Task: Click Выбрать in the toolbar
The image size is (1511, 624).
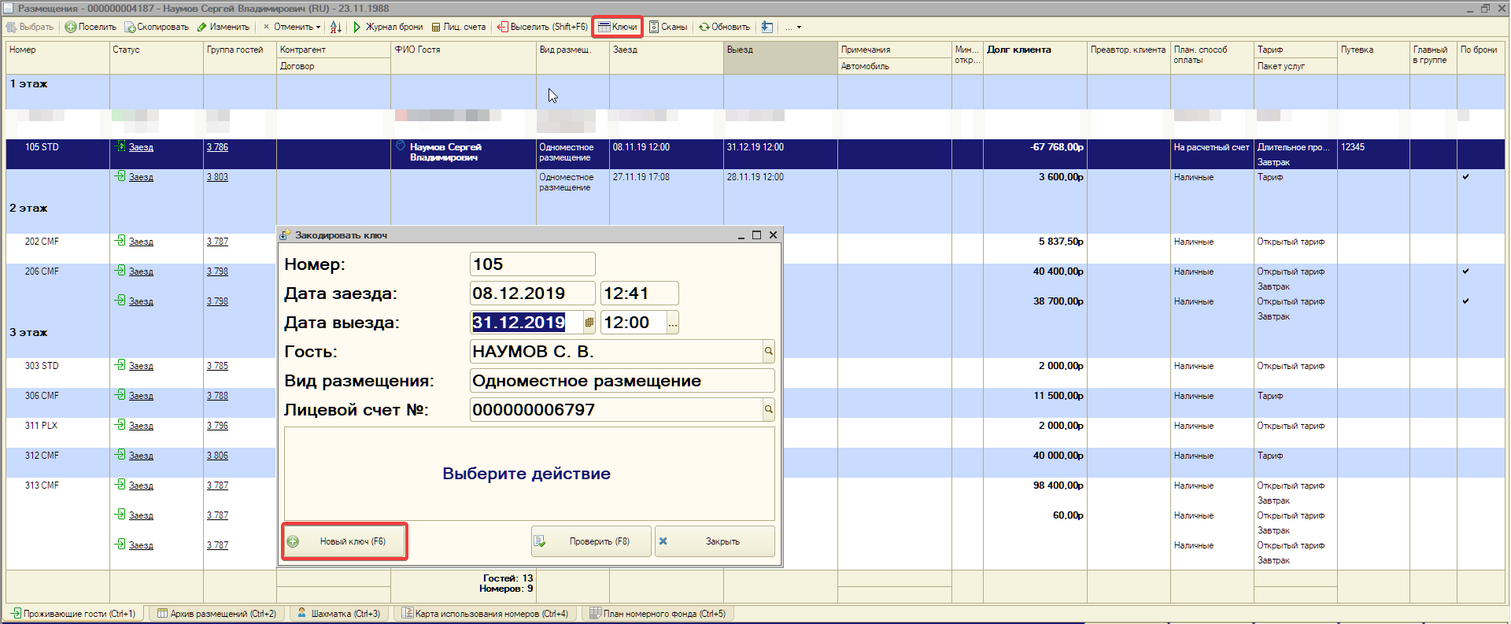Action: coord(30,27)
